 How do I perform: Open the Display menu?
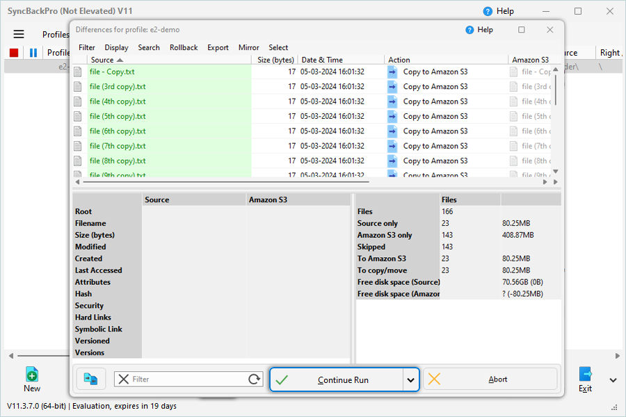pyautogui.click(x=116, y=47)
